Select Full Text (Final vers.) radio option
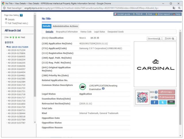Image resolution: width=184 pixels, height=139 pixels. [6, 23]
